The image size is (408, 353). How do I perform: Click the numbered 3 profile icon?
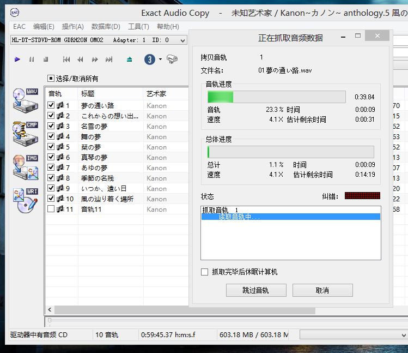coord(149,59)
